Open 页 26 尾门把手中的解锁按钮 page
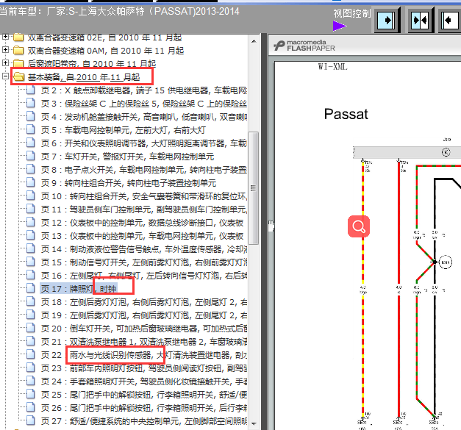461x430 pixels. coord(144,408)
